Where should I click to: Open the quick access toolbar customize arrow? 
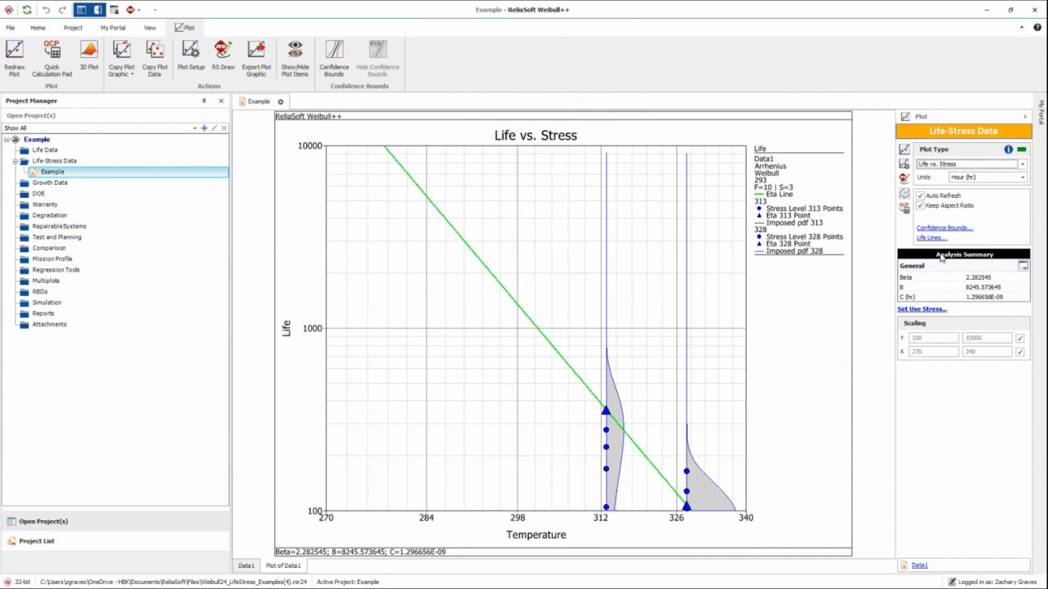tap(155, 10)
